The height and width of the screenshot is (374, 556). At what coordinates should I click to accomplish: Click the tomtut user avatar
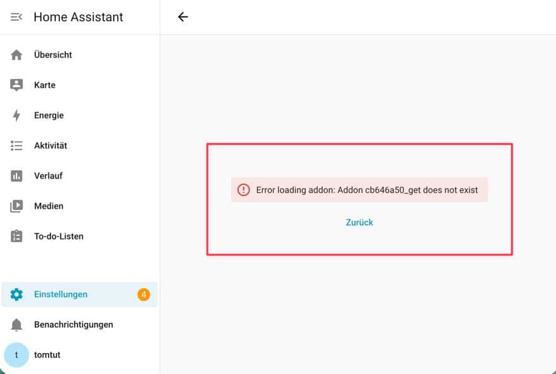coord(17,355)
